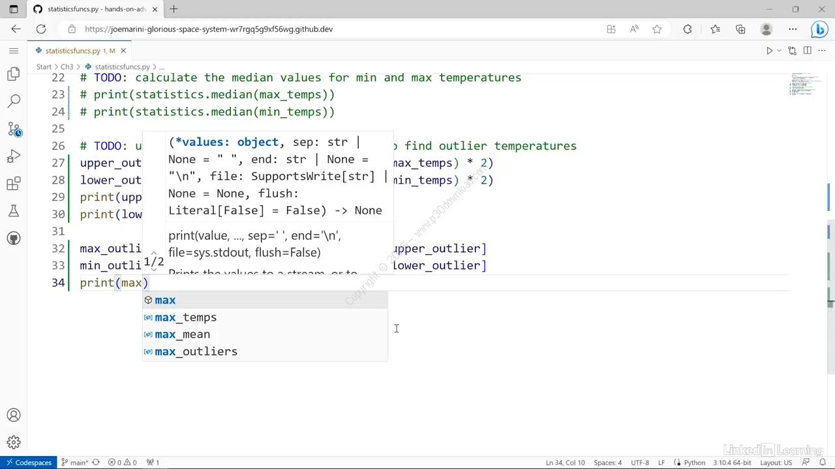Select Python interpreter 3.10.4 64-bit
835x469 pixels.
click(733, 462)
